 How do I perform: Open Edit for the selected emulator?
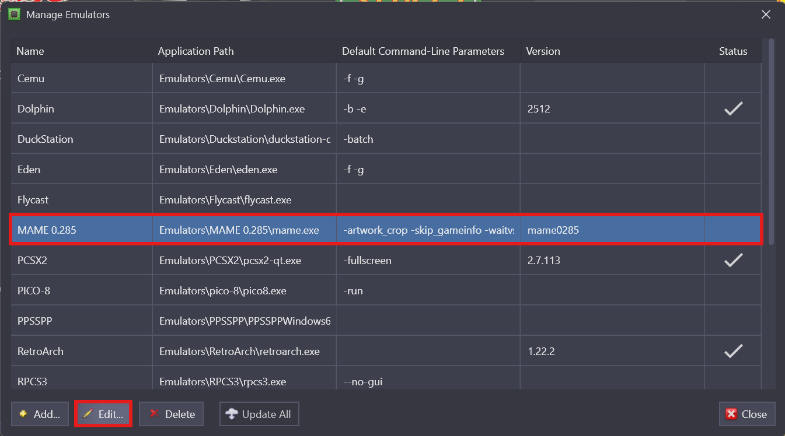[x=103, y=414]
